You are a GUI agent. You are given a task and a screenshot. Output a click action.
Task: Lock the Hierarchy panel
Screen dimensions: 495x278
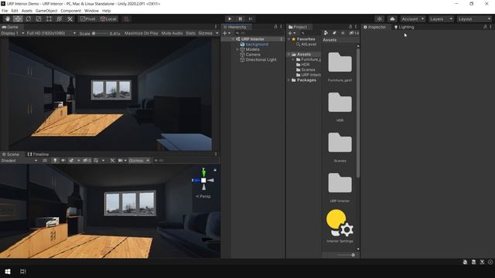tap(275, 27)
